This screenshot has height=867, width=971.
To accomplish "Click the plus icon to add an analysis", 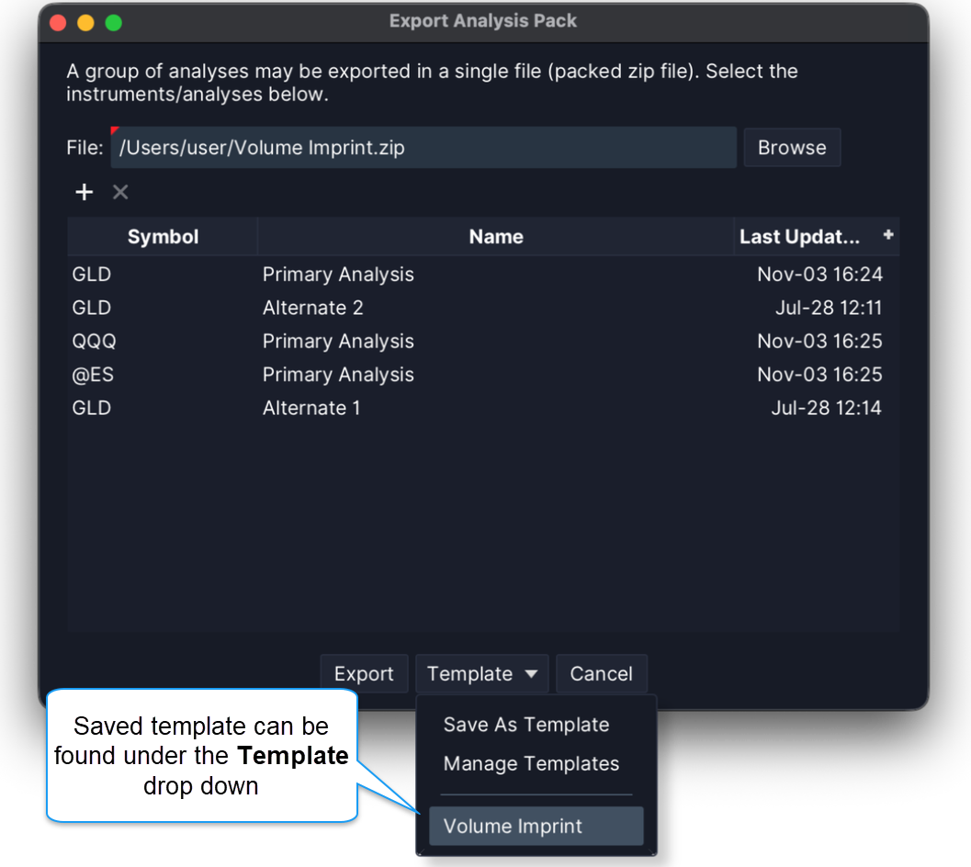I will pyautogui.click(x=84, y=192).
